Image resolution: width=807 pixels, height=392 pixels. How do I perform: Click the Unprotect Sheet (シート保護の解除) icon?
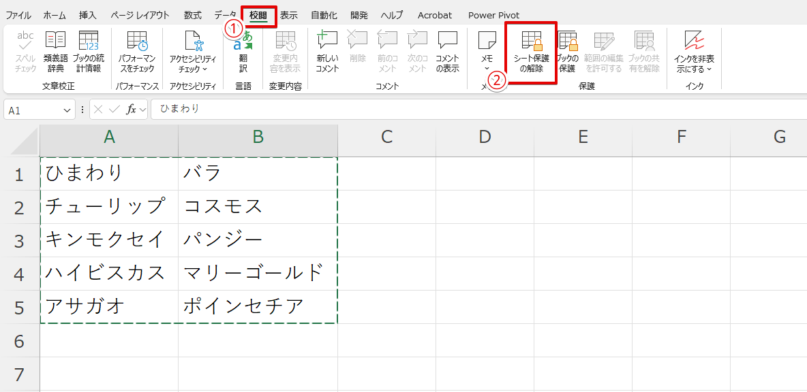[531, 52]
